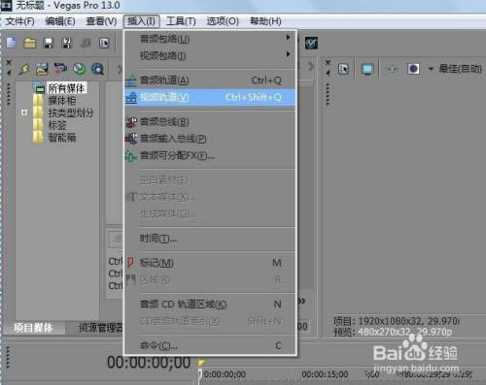Viewport: 486px width, 385px height.
Task: Close the 插入(I) menu header
Action: [x=141, y=21]
